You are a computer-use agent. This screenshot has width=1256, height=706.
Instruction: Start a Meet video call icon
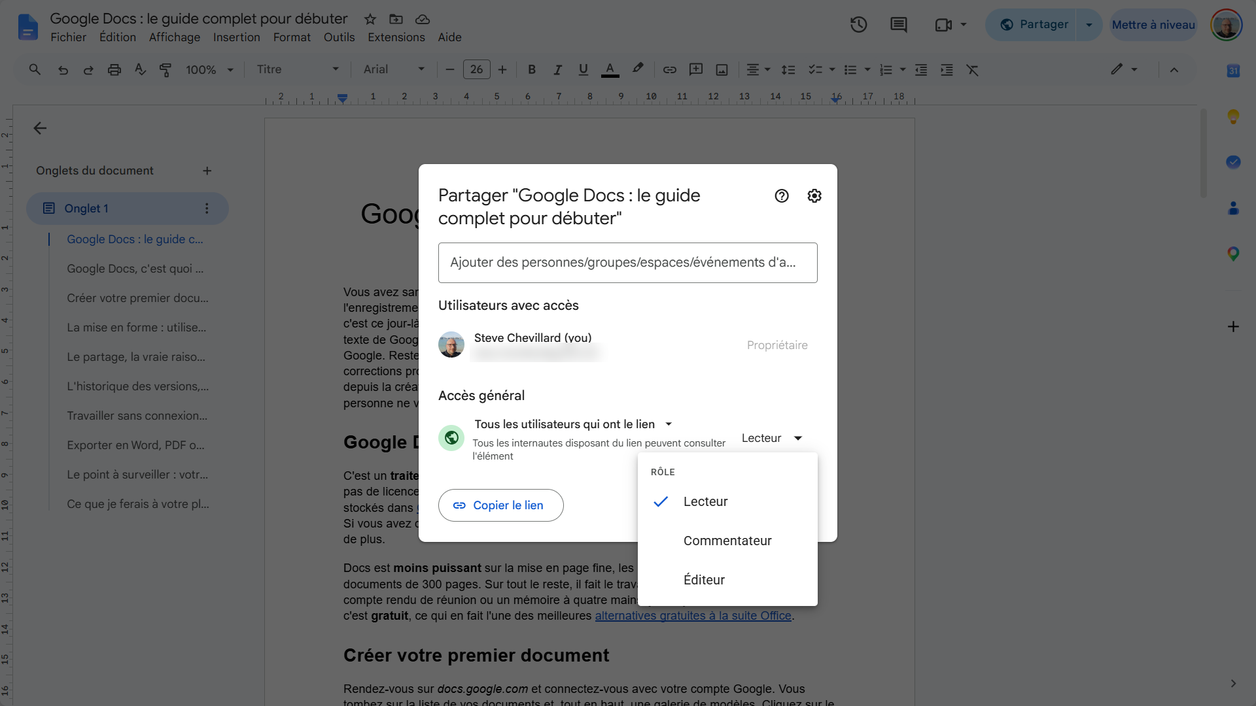943,25
